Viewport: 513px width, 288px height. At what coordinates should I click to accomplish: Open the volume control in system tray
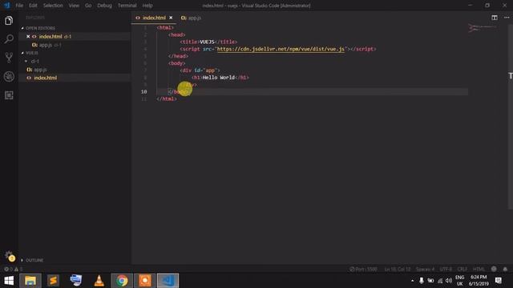point(449,281)
